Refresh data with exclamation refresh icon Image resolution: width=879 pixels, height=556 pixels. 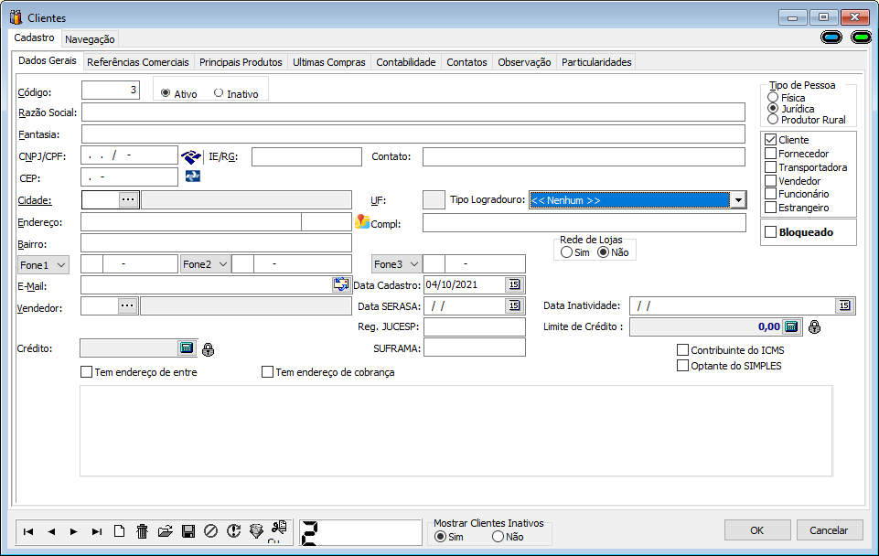(234, 530)
